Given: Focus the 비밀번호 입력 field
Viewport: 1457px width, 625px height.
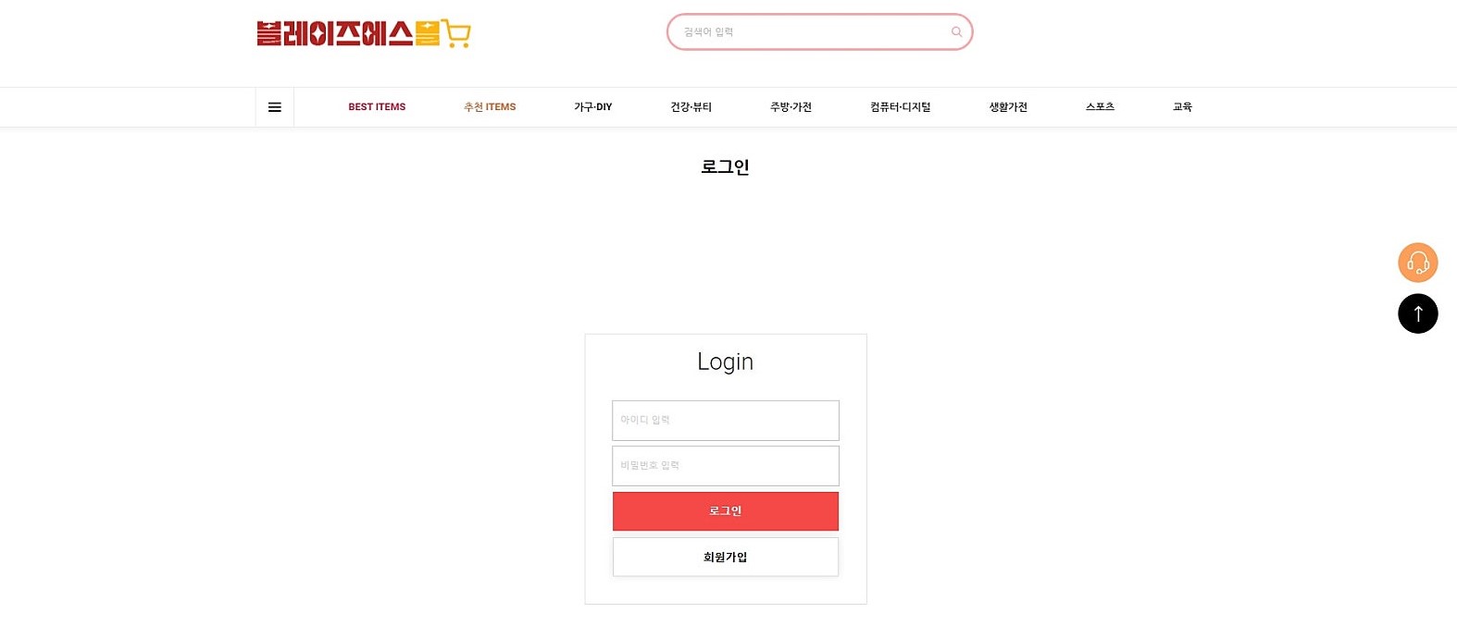Looking at the screenshot, I should coord(726,466).
